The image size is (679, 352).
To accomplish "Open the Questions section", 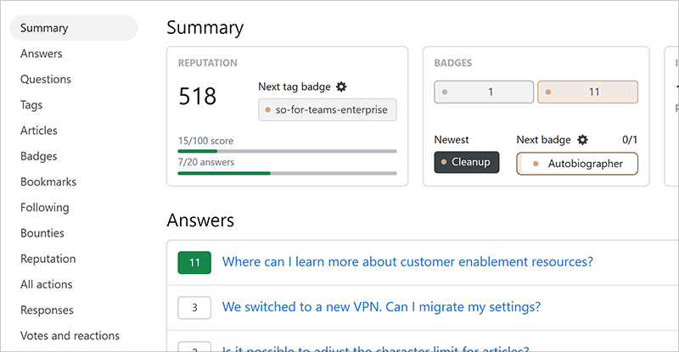I will coord(46,80).
